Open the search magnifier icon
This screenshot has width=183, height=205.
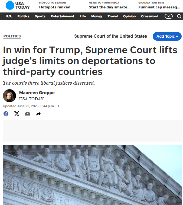click(179, 16)
